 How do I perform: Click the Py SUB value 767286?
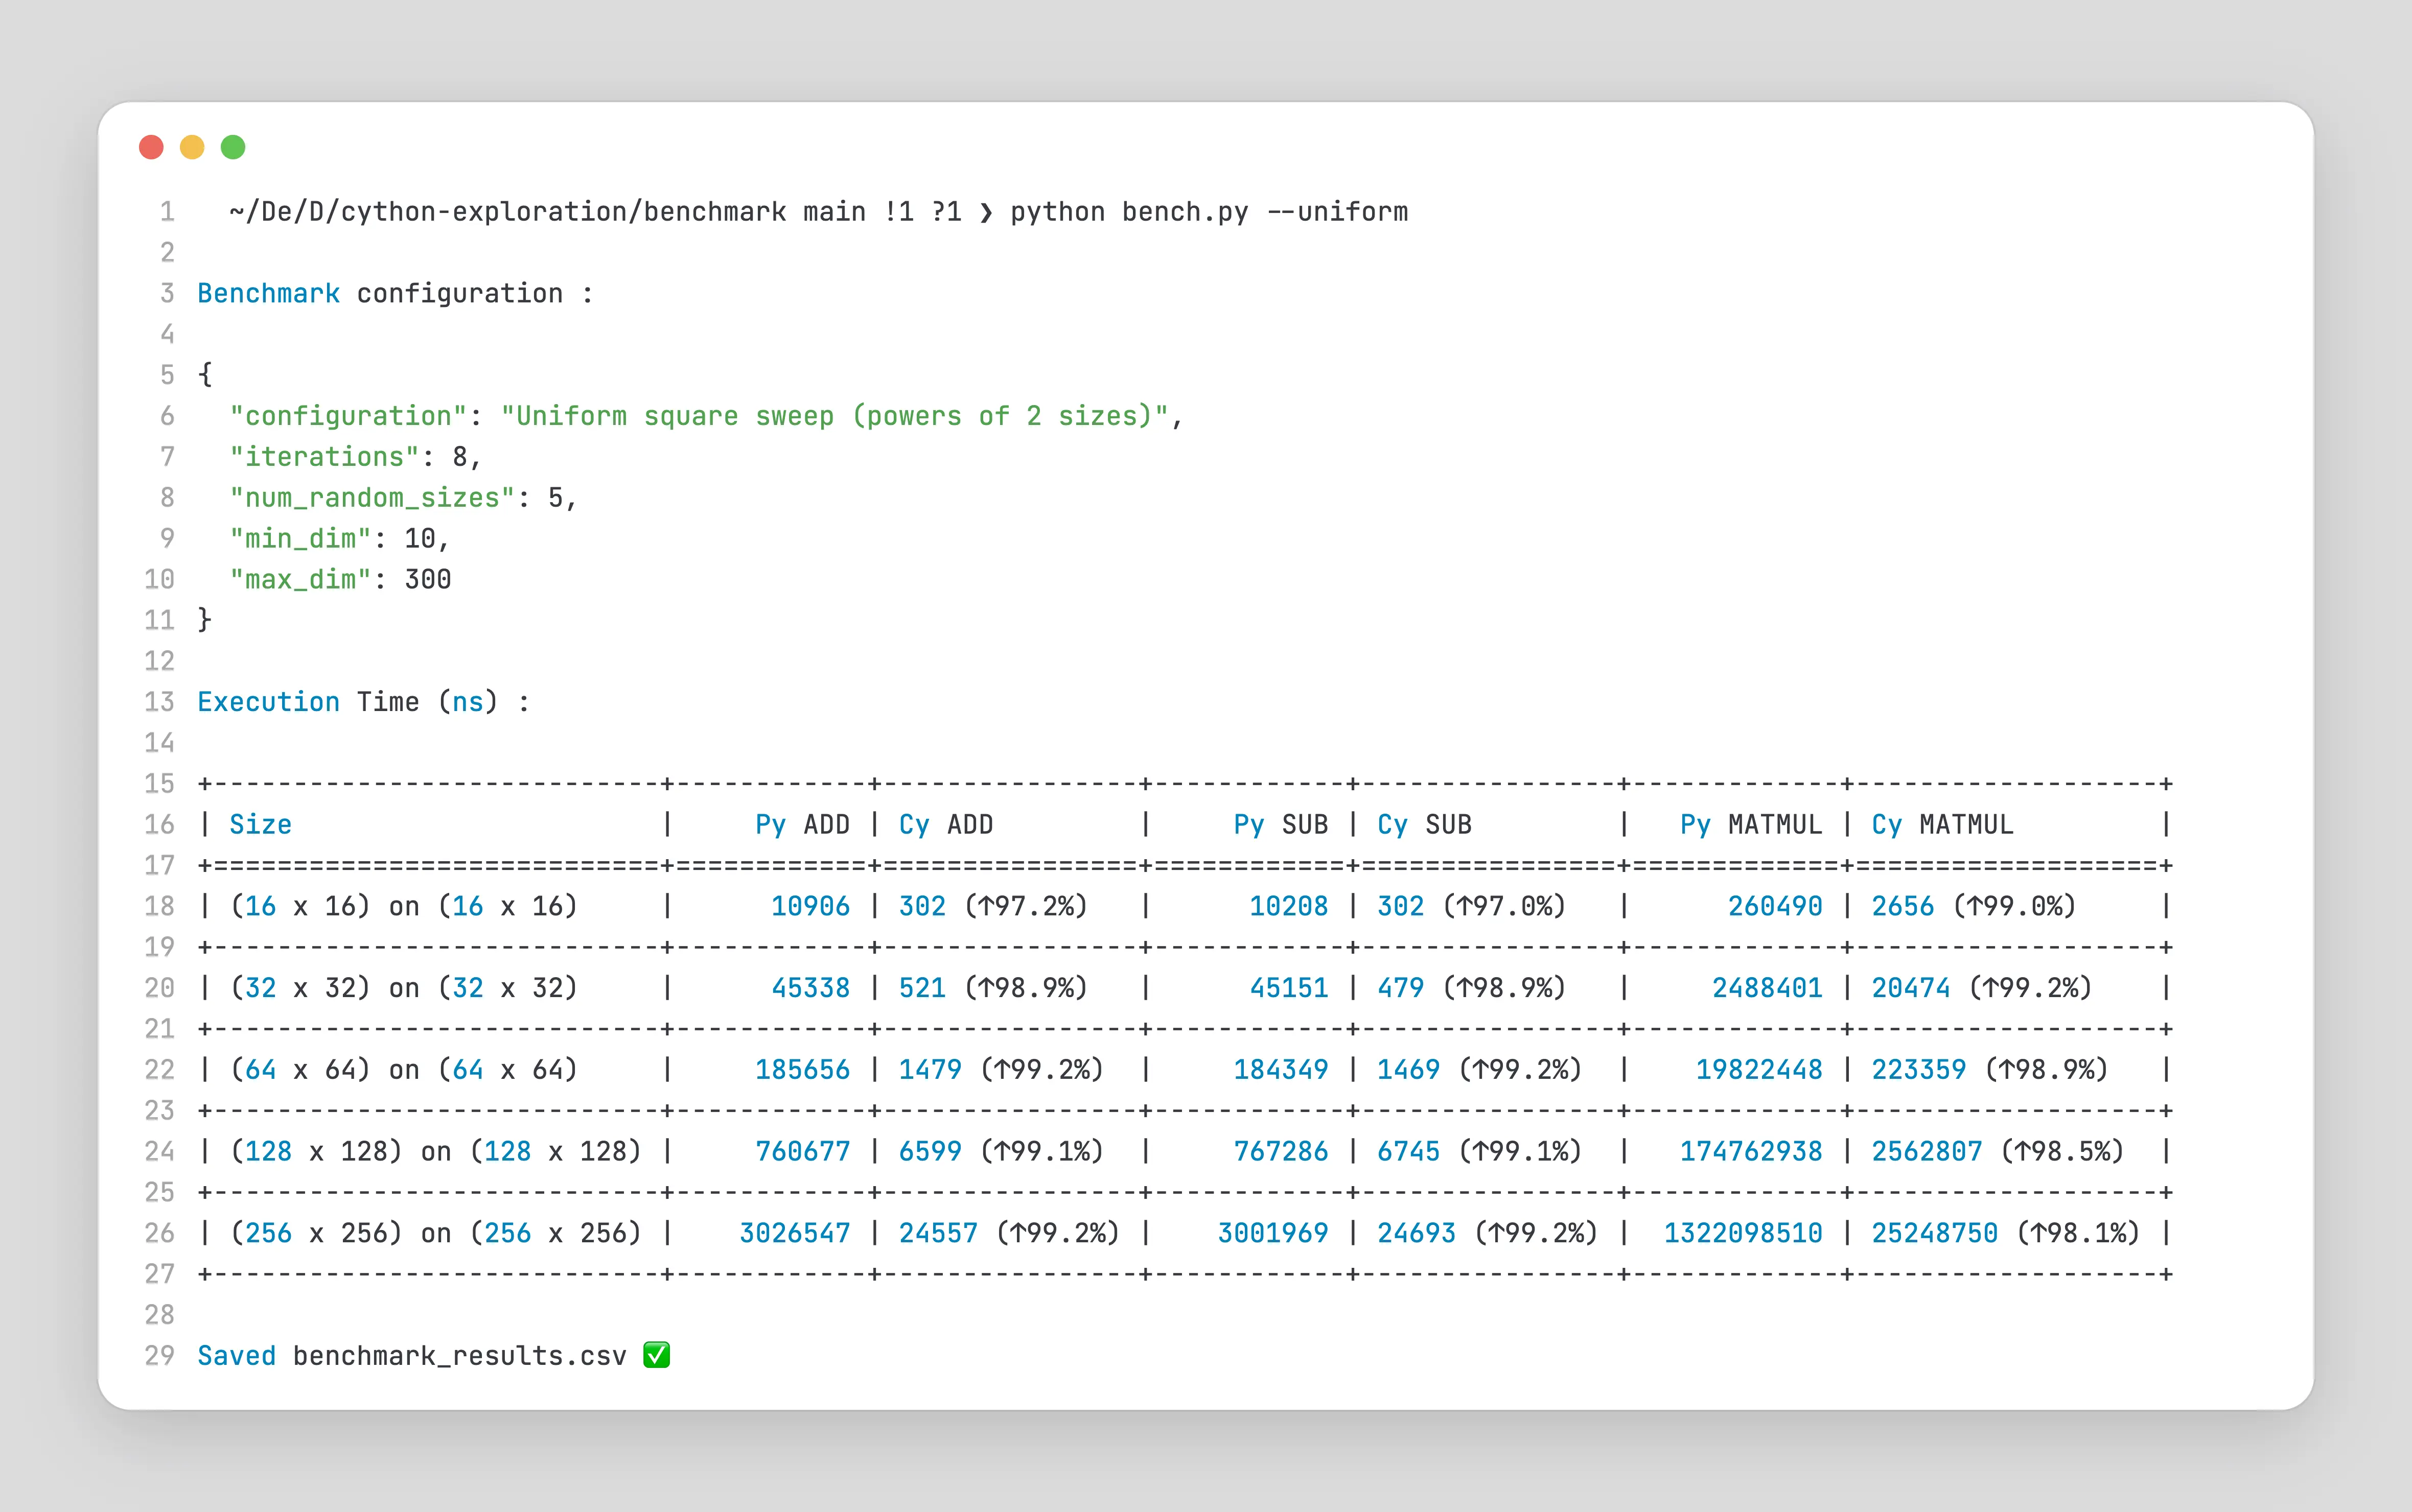pyautogui.click(x=1281, y=1152)
